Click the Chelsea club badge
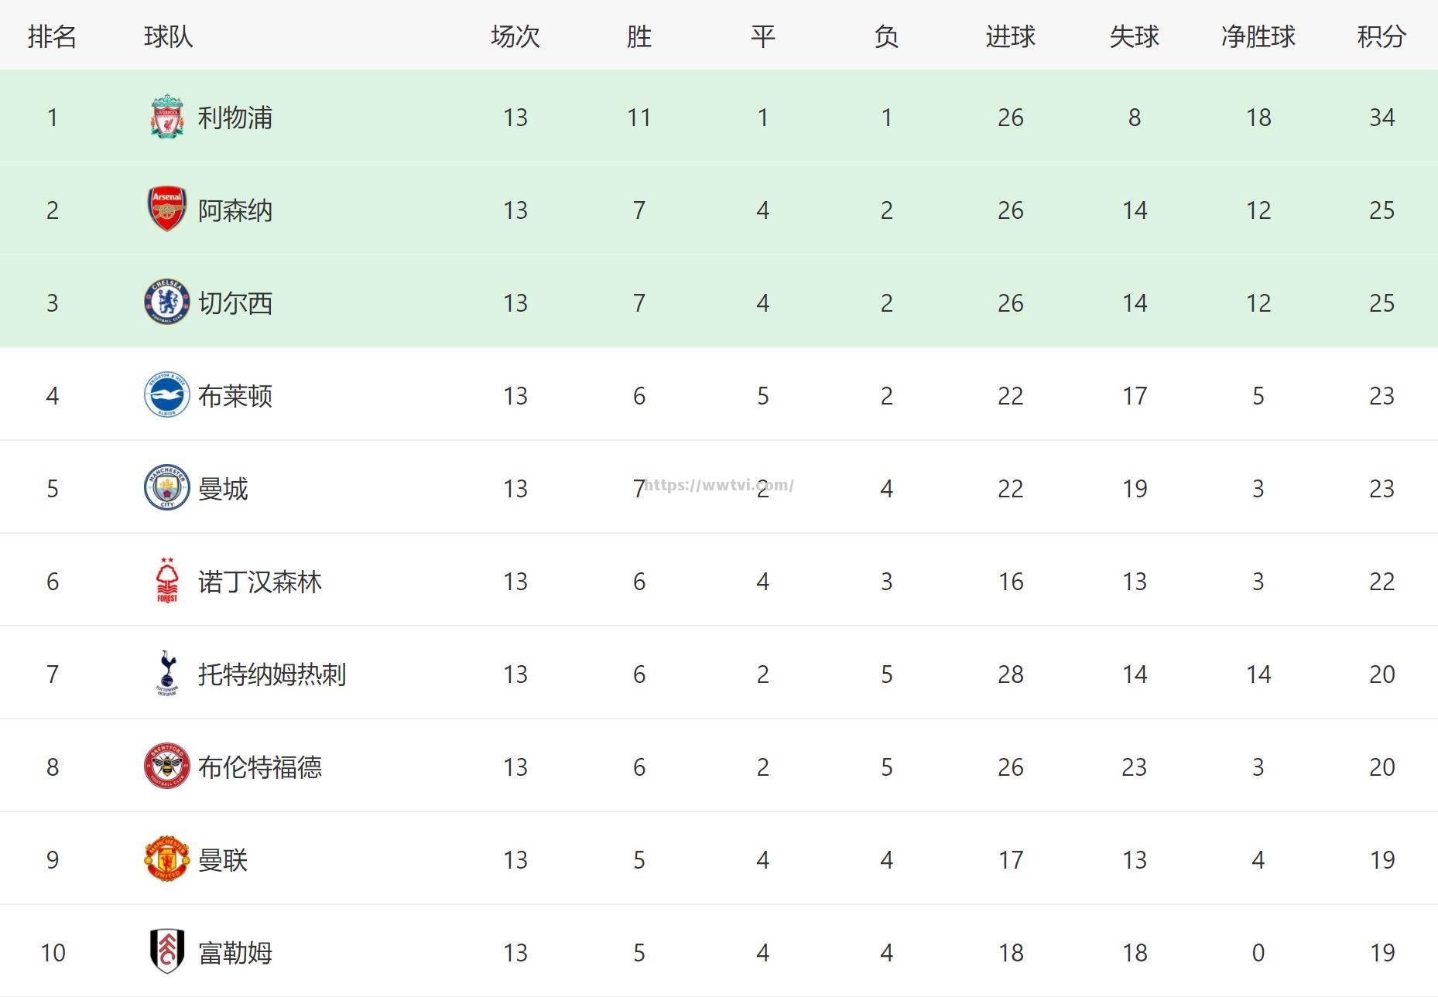1438x997 pixels. tap(166, 302)
